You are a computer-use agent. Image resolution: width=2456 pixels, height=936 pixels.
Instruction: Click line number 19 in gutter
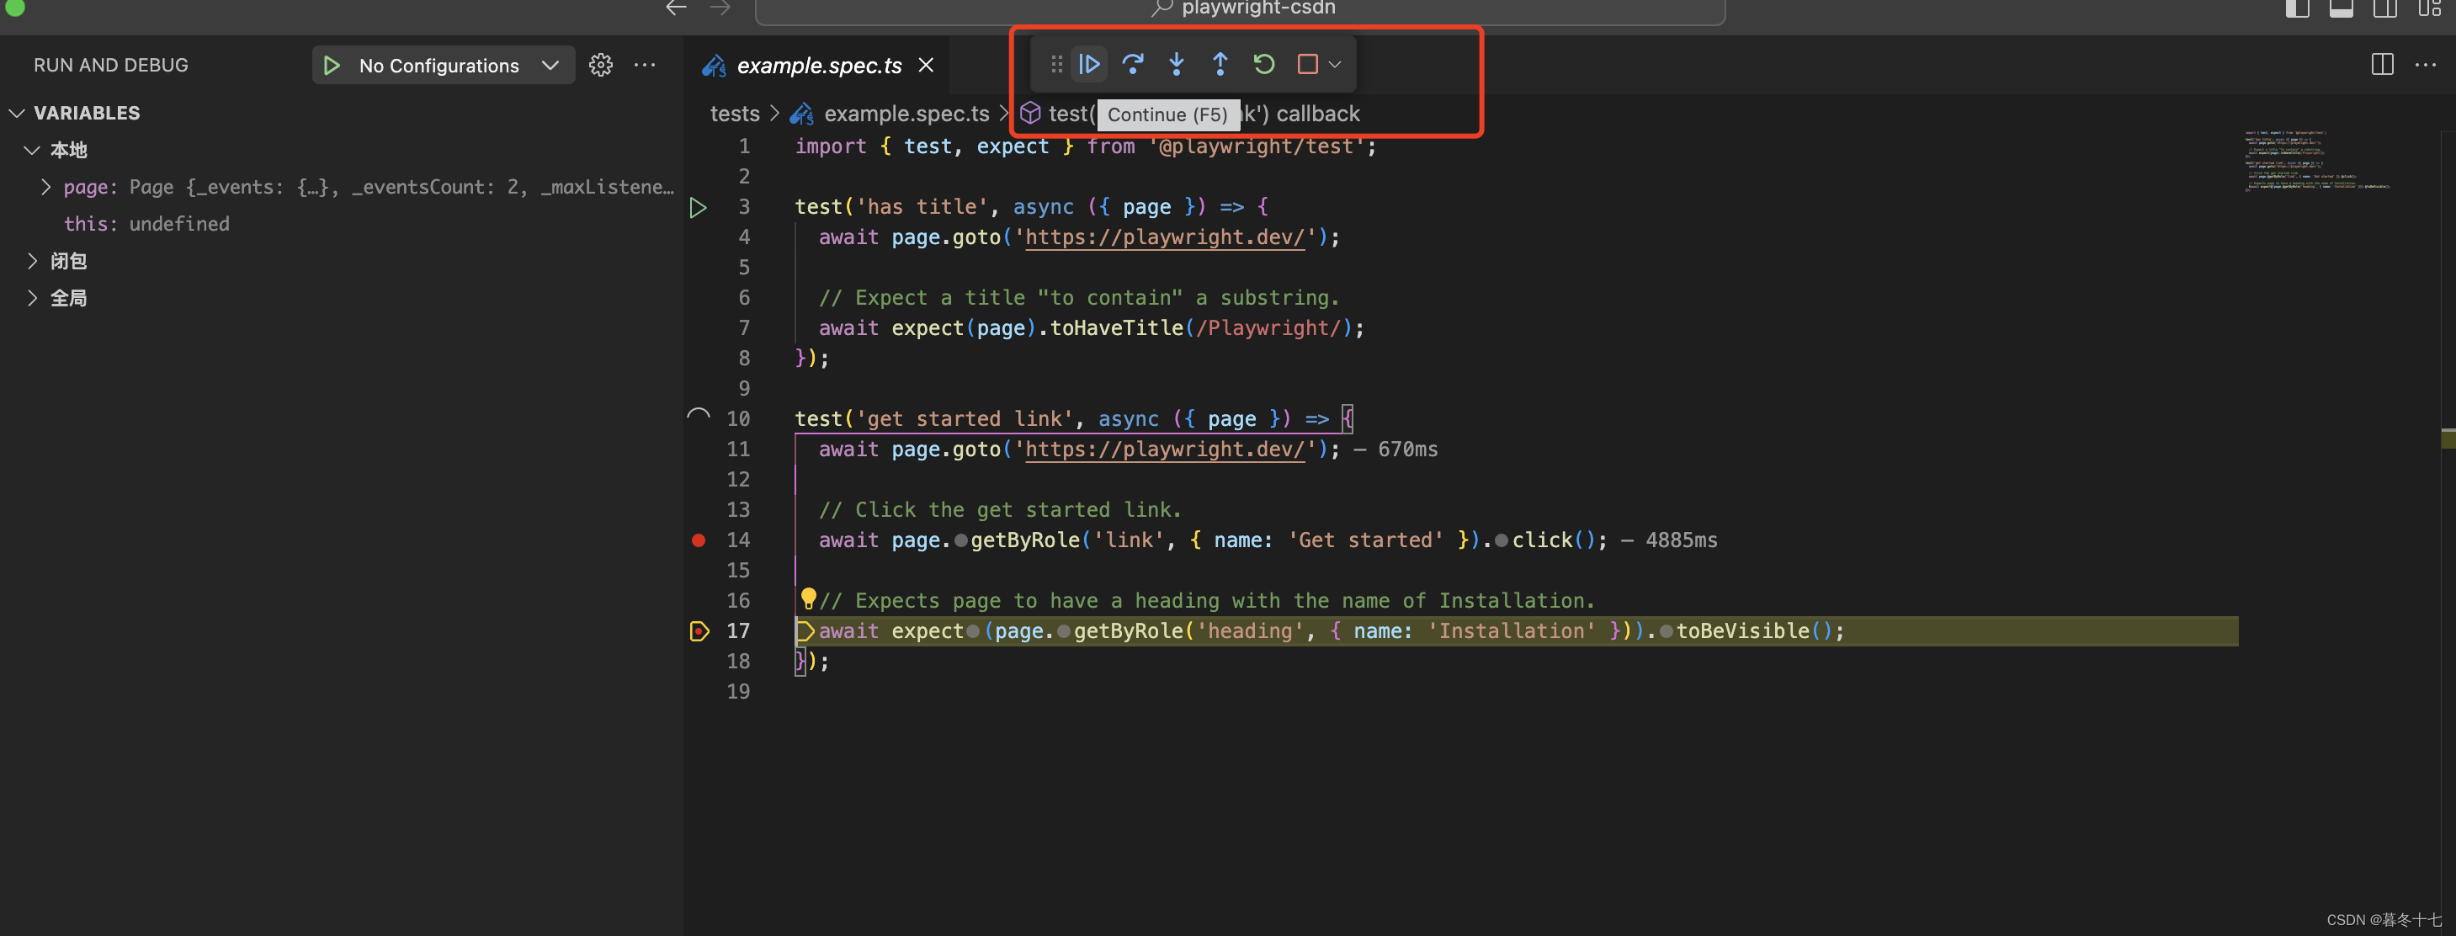coord(738,692)
